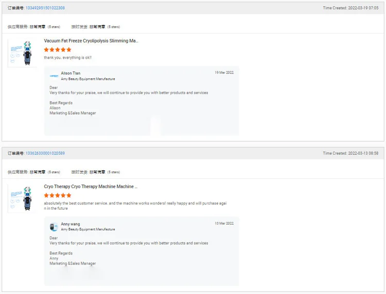The width and height of the screenshot is (386, 294).
Task: Click Amy Beauty Equipment Manufacture under Anny wang
Action: point(88,229)
